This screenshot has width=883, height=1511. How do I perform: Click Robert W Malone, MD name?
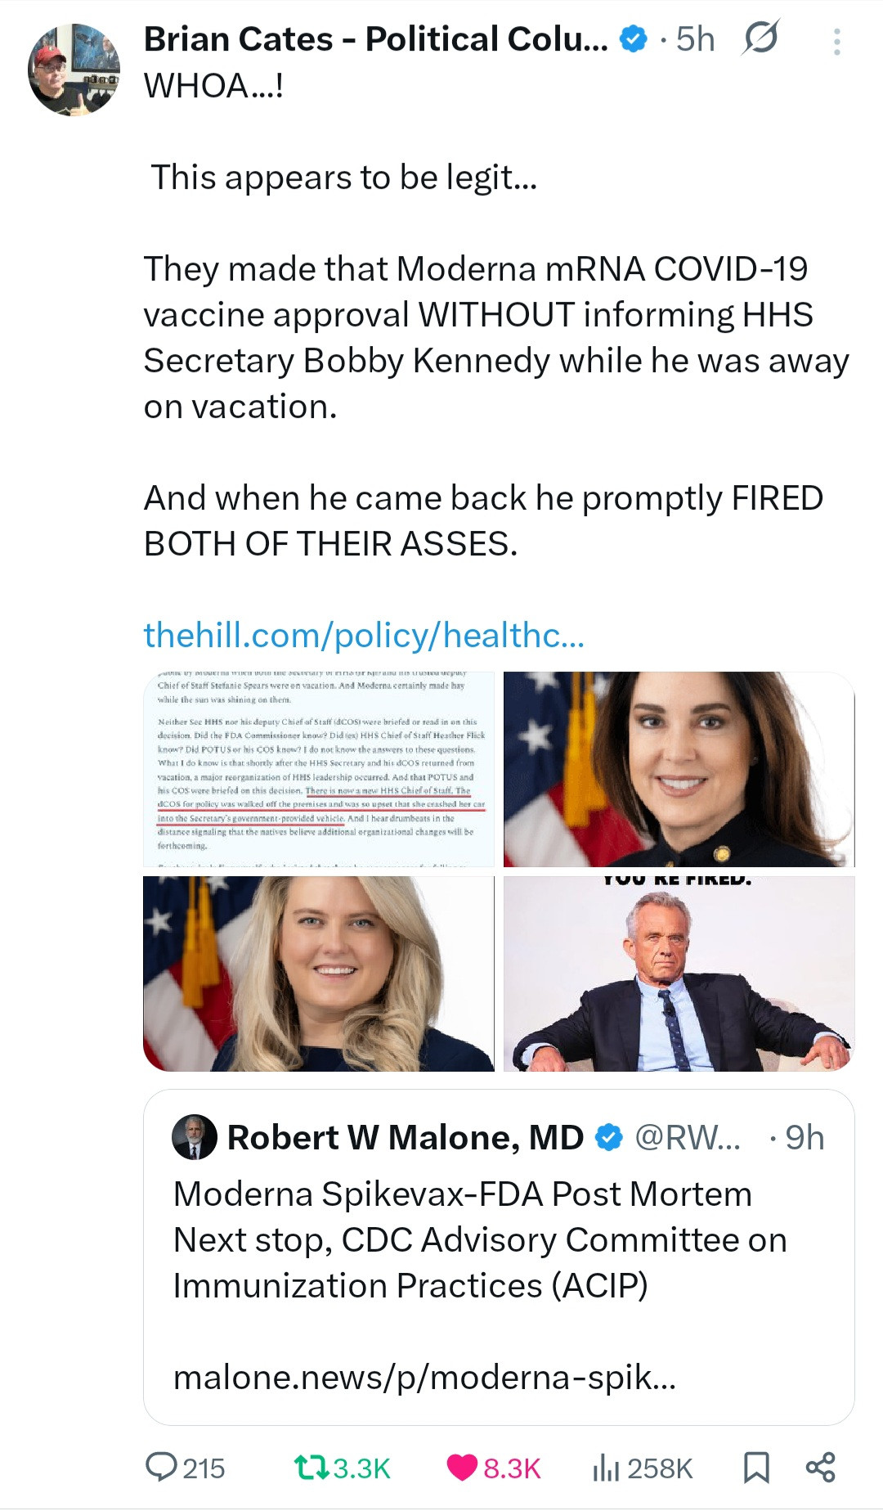(x=406, y=1137)
